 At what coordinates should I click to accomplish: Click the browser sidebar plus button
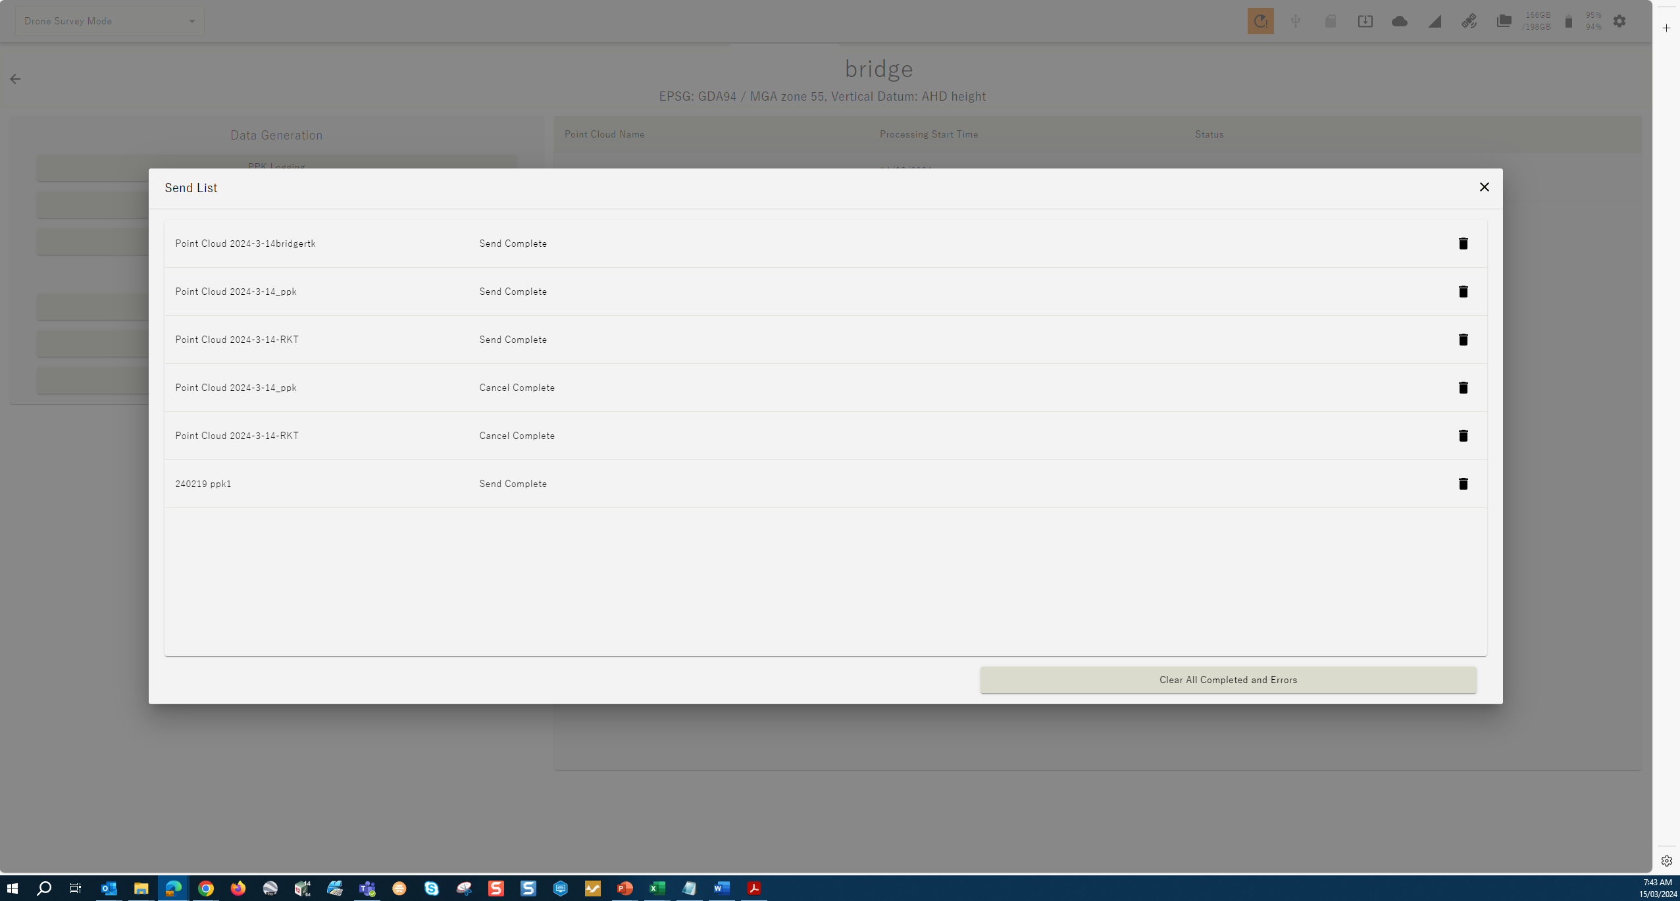tap(1666, 28)
